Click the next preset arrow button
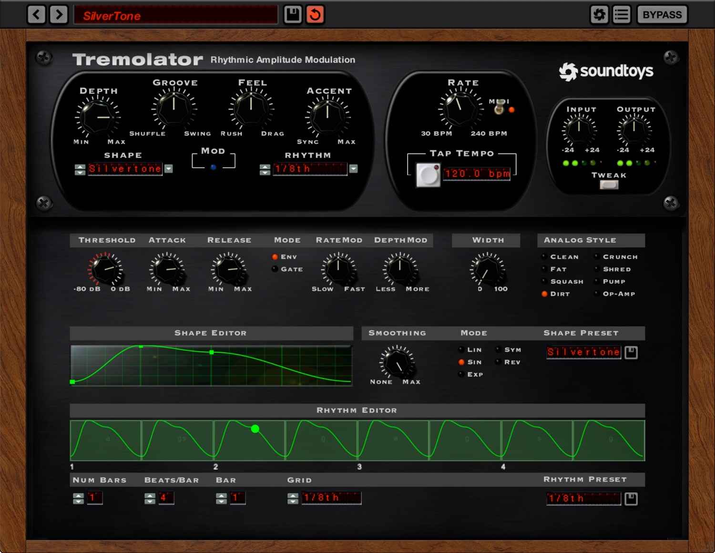715x553 pixels. tap(59, 14)
